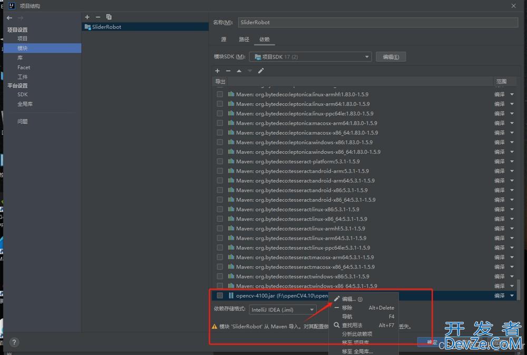Image resolution: width=527 pixels, height=355 pixels.
Task: Switch to the 源 tab
Action: click(x=223, y=40)
